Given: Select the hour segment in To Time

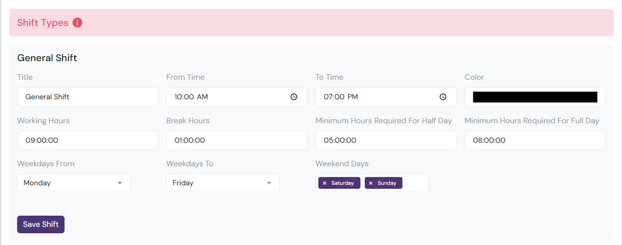Looking at the screenshot, I should pos(328,97).
